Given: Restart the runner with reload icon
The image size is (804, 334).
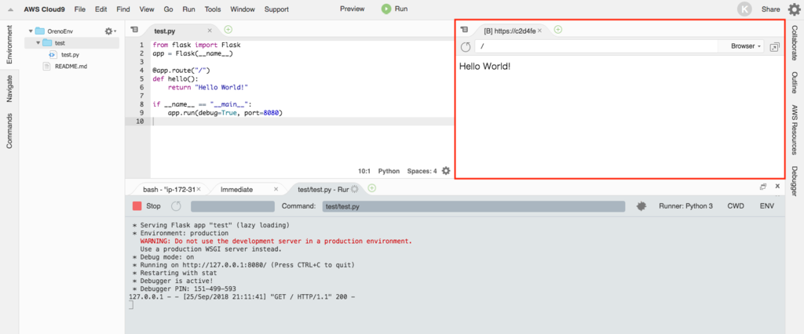Looking at the screenshot, I should (176, 206).
